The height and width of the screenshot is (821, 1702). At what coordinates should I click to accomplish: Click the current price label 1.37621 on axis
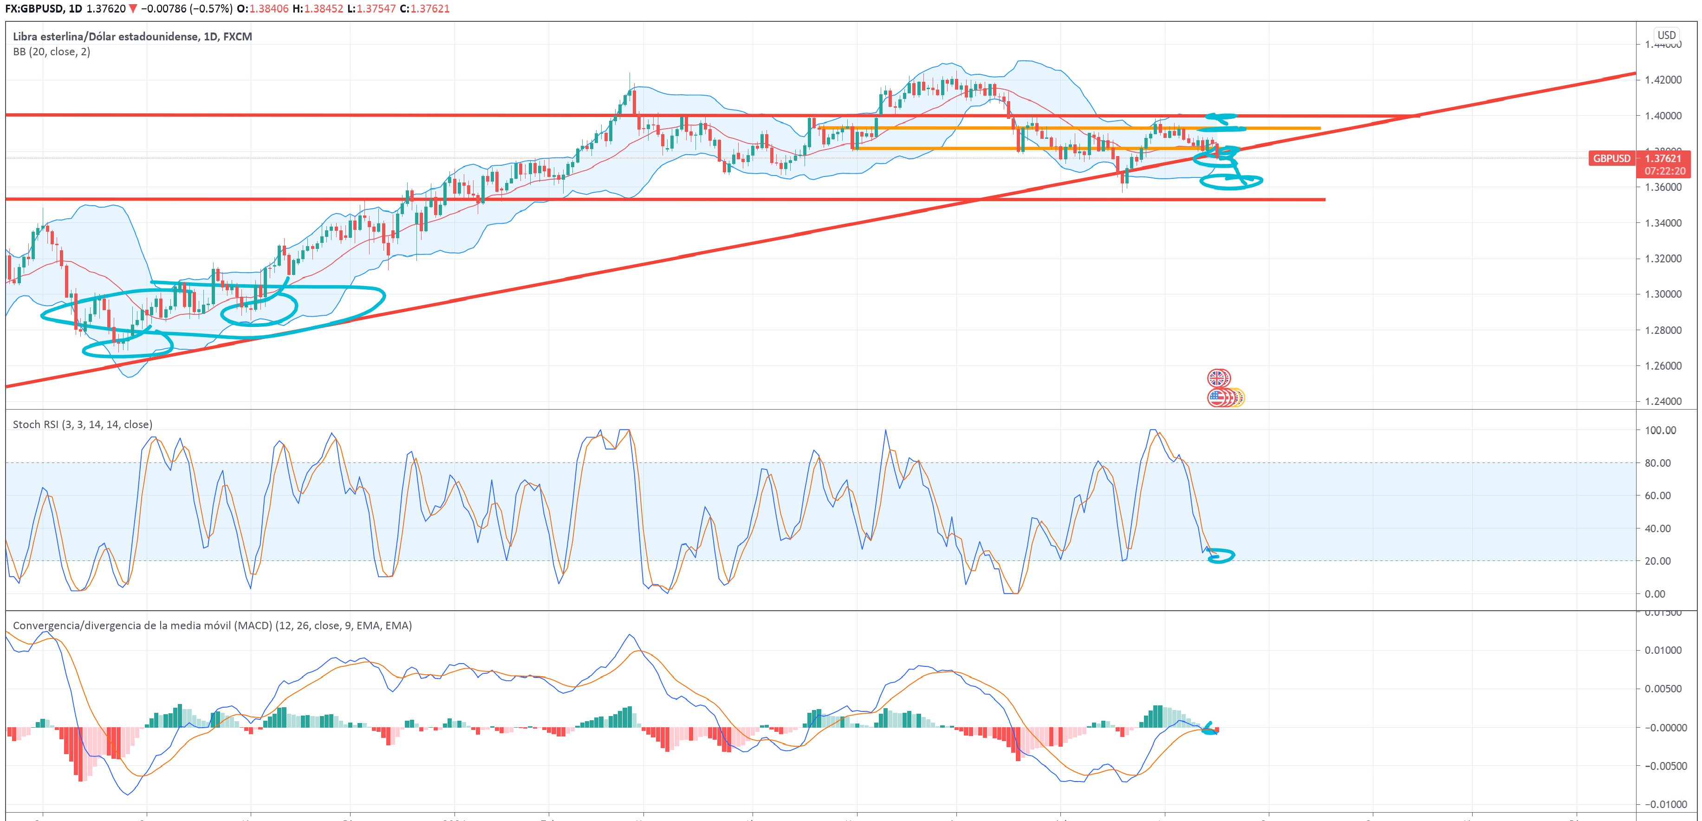[1663, 158]
